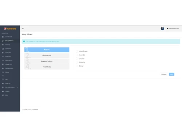Open the domain selector in header

coord(173,28)
